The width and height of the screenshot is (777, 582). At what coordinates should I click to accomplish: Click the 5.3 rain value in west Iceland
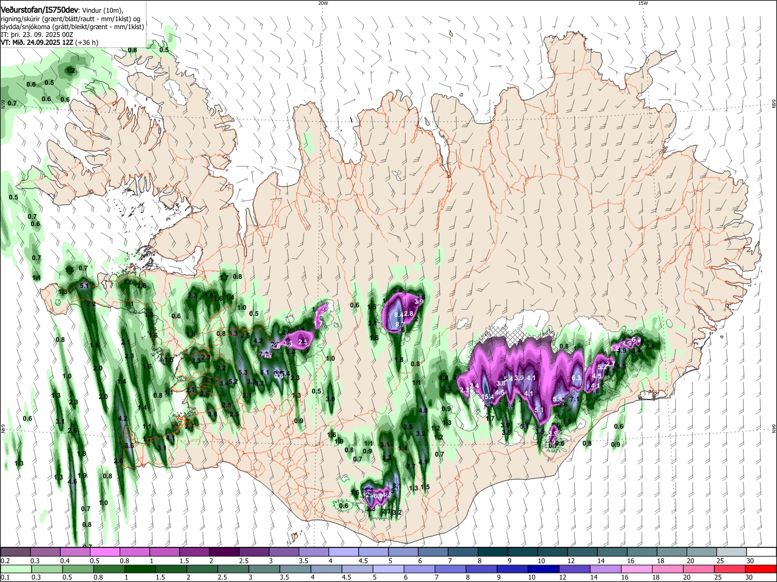tap(243, 372)
